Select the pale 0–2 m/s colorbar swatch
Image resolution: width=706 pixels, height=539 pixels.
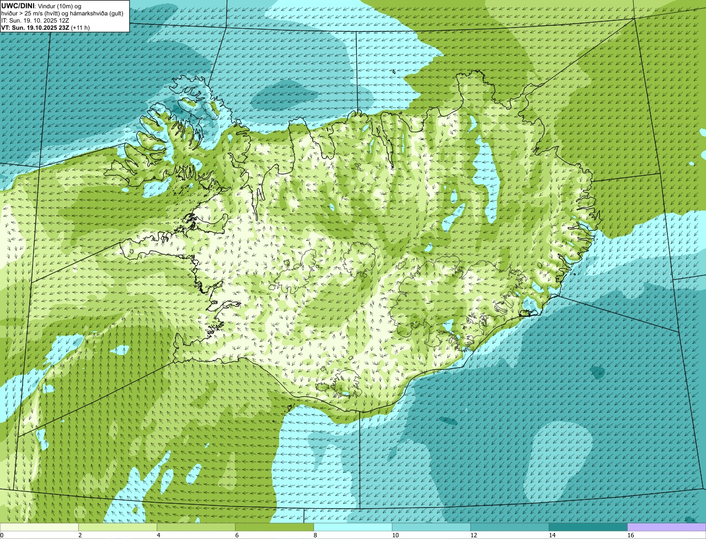pos(40,527)
